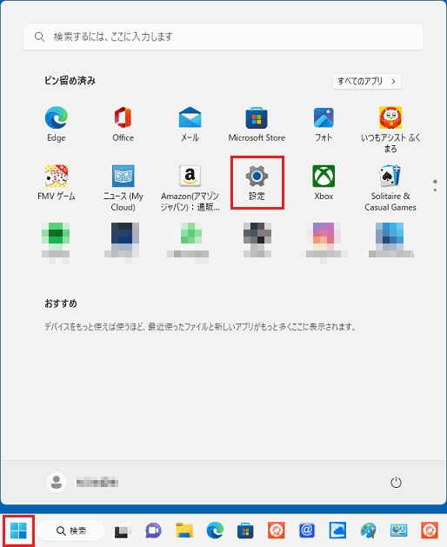Open Task View from the taskbar
447x547 pixels.
pyautogui.click(x=123, y=530)
